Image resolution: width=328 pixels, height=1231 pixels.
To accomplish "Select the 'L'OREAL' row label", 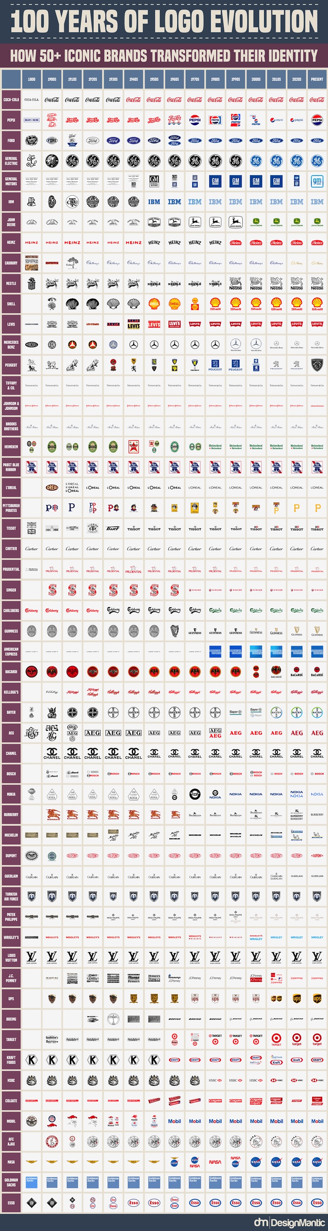I will [11, 488].
